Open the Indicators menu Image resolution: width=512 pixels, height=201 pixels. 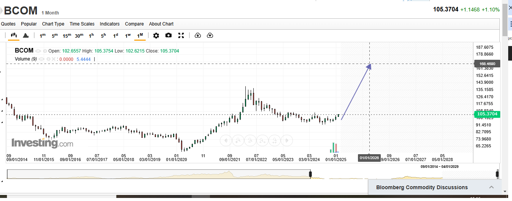pyautogui.click(x=110, y=24)
